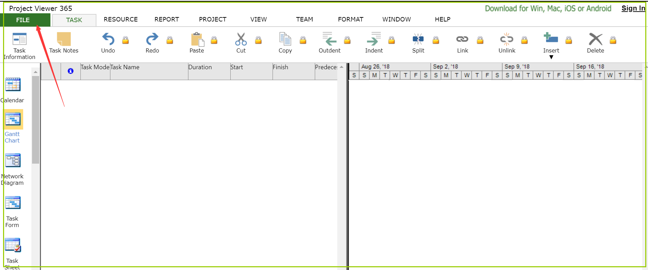Click the lock icon next to Delete
Viewport: 648px width, 270px height.
pos(613,40)
